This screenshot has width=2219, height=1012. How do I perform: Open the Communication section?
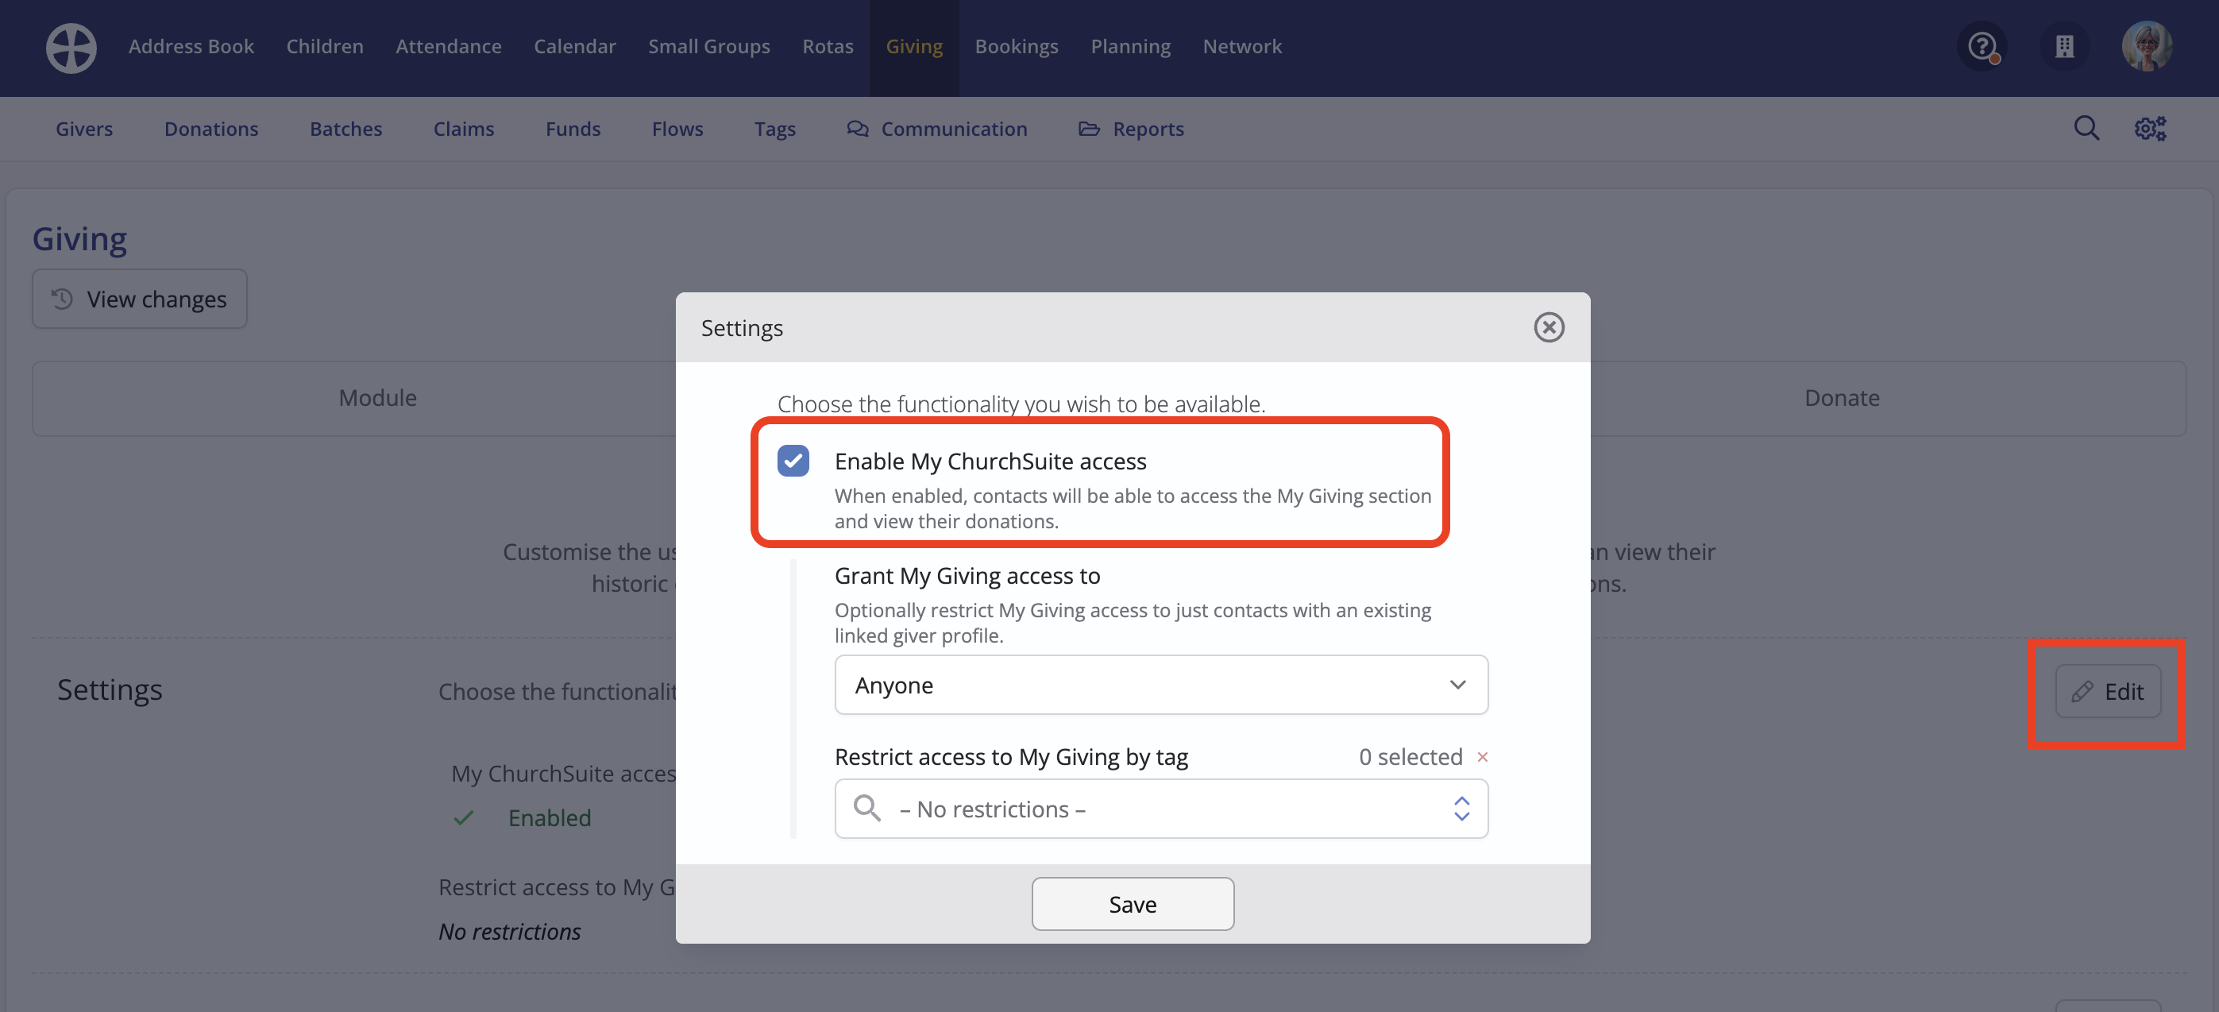936,129
